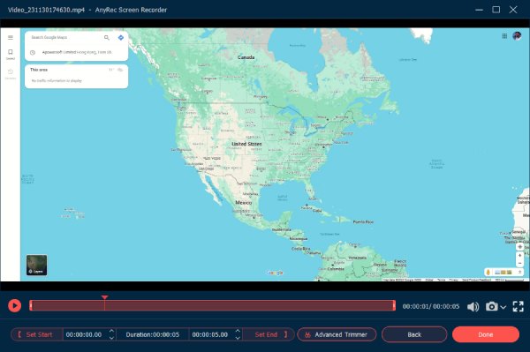The height and width of the screenshot is (352, 530).
Task: Click the Set End button
Action: click(x=269, y=334)
